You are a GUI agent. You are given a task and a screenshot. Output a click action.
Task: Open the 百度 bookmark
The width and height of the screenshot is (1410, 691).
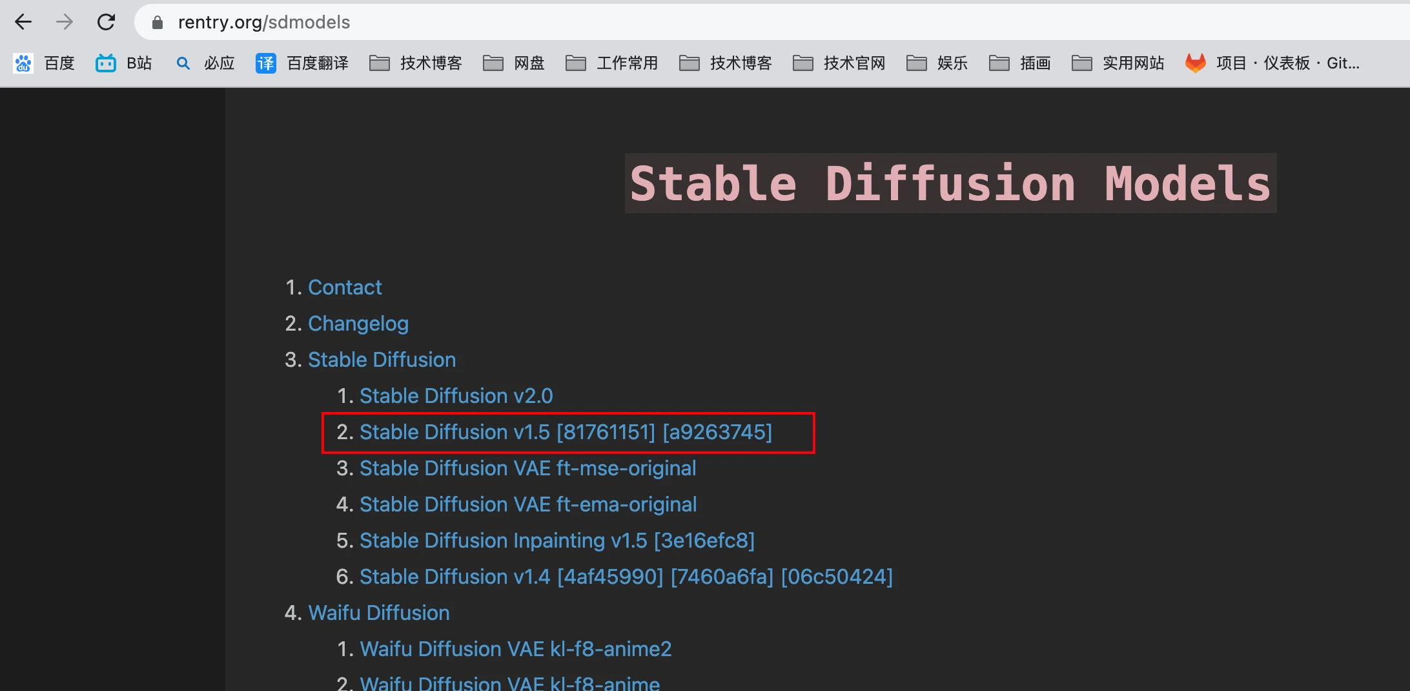[44, 63]
